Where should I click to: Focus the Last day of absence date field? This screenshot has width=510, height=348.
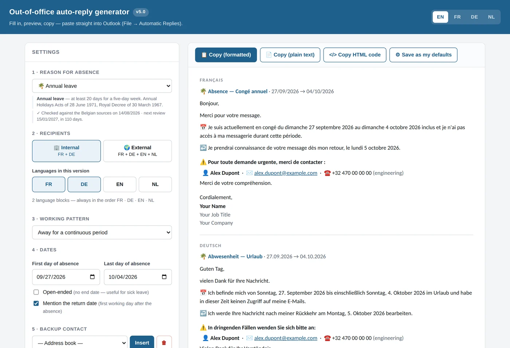click(x=138, y=277)
